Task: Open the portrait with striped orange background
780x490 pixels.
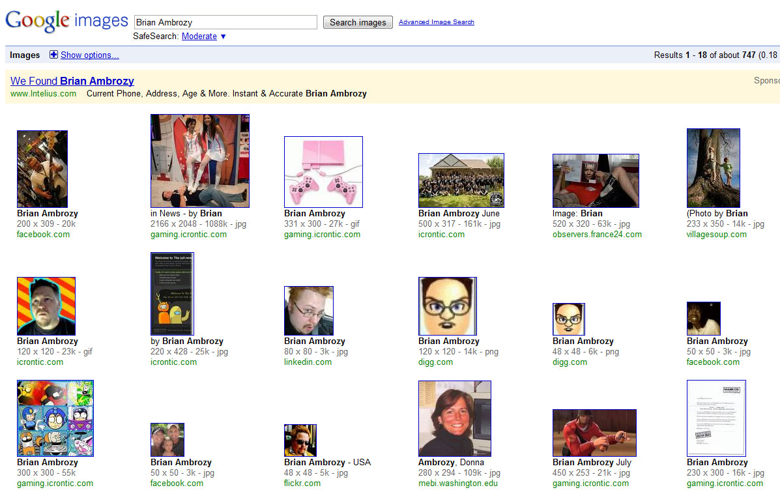Action: coord(46,306)
